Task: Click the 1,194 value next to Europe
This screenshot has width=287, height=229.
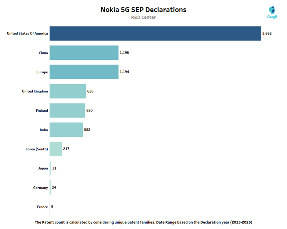Action: tap(124, 72)
